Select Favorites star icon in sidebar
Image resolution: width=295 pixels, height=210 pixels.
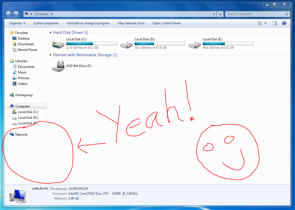[12, 33]
